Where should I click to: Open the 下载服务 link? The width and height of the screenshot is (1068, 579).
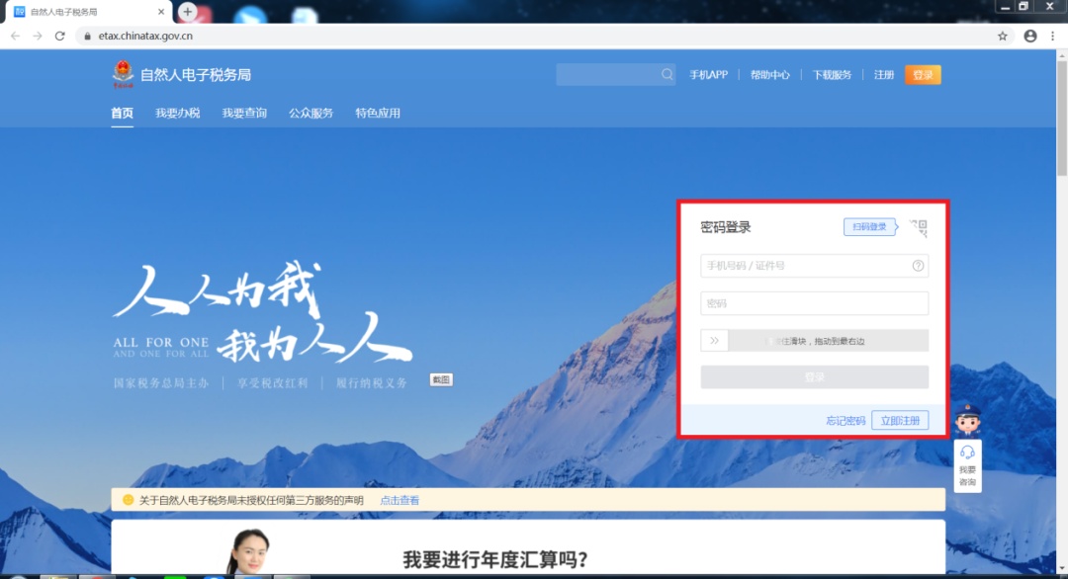[832, 75]
